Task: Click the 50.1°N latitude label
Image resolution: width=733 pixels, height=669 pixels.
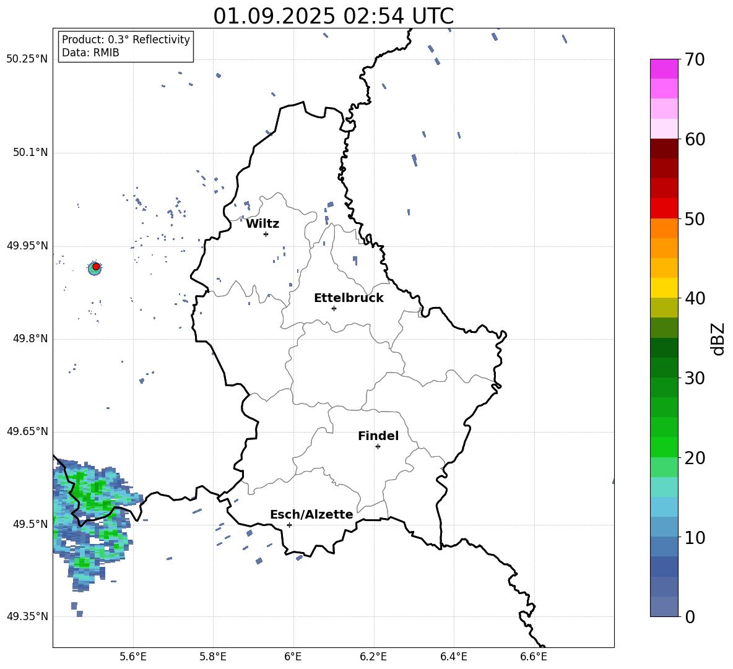Action: tap(30, 152)
